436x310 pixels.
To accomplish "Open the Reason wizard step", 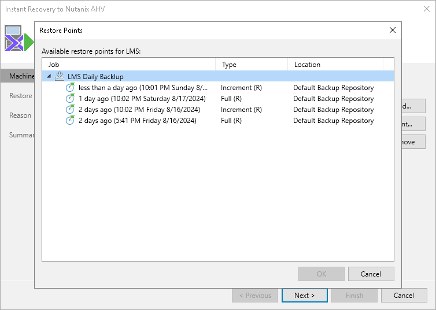I will (x=20, y=115).
